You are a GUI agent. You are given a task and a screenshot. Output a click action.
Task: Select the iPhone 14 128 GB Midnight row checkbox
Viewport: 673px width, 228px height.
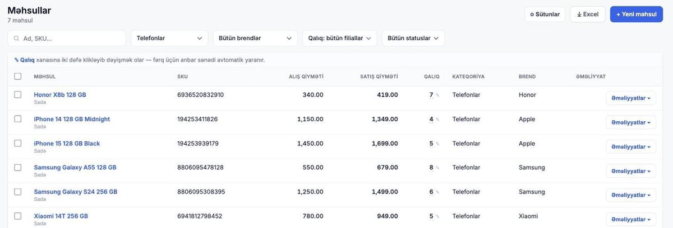pos(17,119)
